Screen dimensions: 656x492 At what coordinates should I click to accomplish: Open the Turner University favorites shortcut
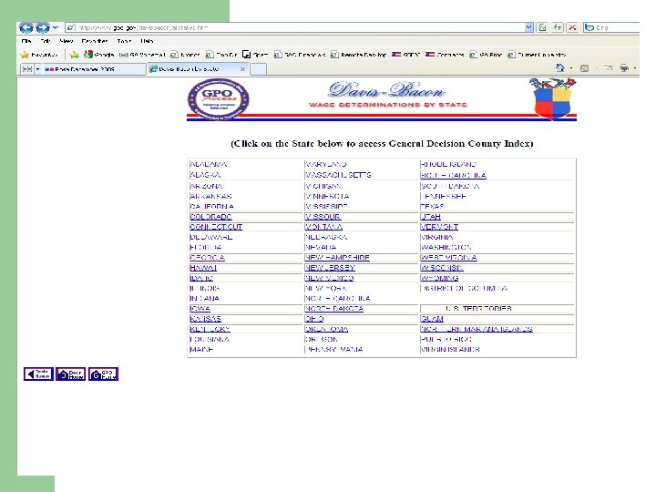[x=538, y=55]
